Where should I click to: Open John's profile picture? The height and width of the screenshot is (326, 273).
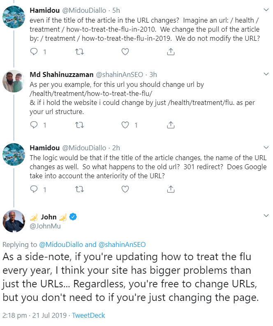(14, 221)
